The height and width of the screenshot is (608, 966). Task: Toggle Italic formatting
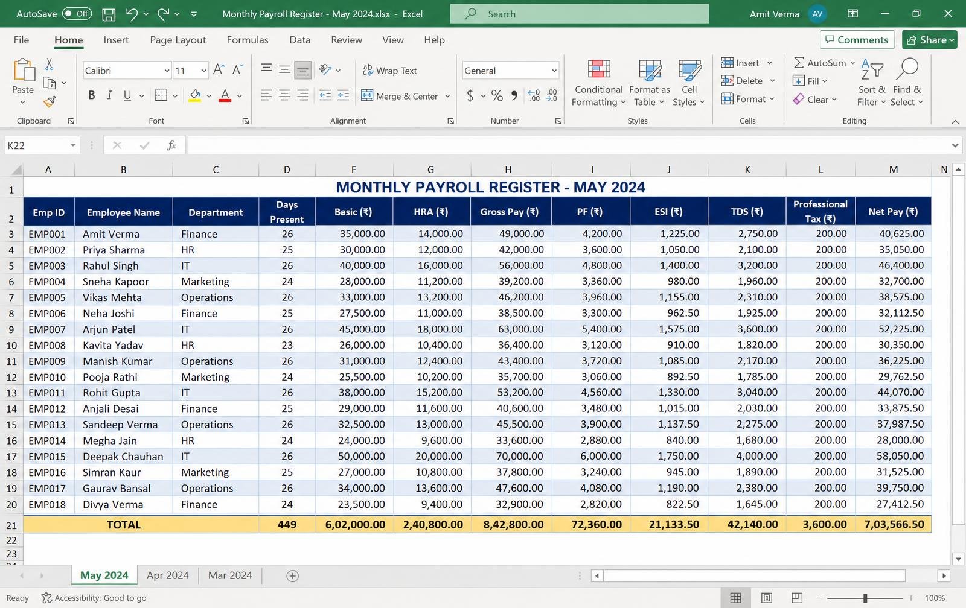click(109, 95)
